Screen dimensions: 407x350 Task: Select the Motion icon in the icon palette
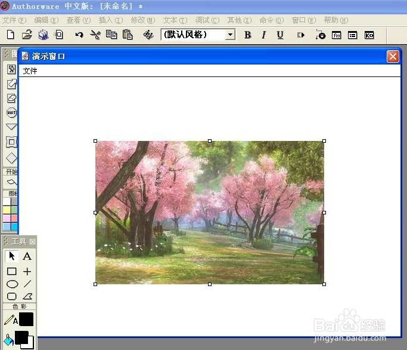(11, 84)
